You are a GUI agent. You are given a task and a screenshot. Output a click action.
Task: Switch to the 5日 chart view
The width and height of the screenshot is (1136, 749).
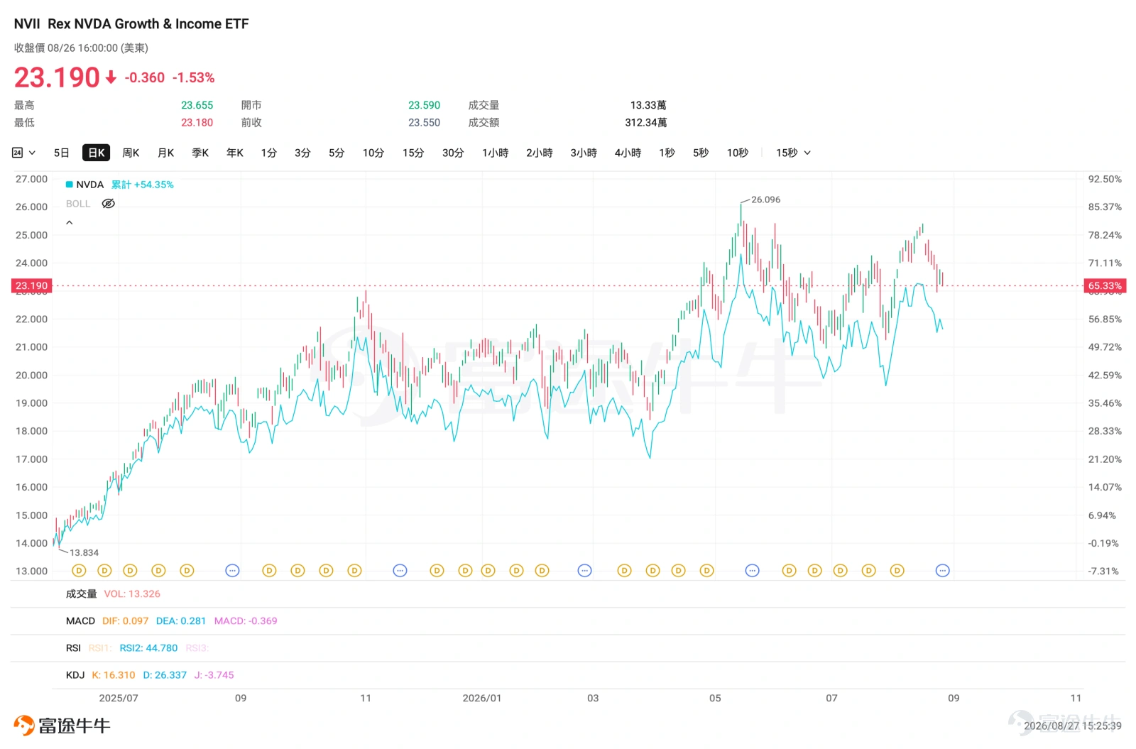click(62, 153)
